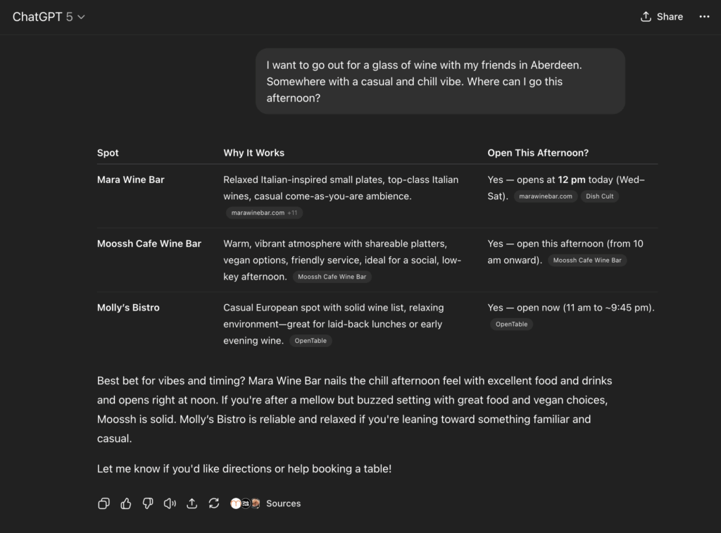Click the Mara Wine Bar row title
The image size is (721, 533).
pos(130,180)
